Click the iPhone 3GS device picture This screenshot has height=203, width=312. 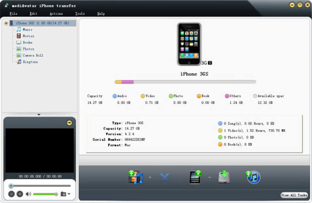(x=189, y=44)
